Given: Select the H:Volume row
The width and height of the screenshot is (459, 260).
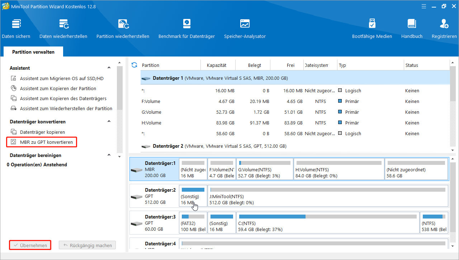Looking at the screenshot, I should tap(295, 123).
